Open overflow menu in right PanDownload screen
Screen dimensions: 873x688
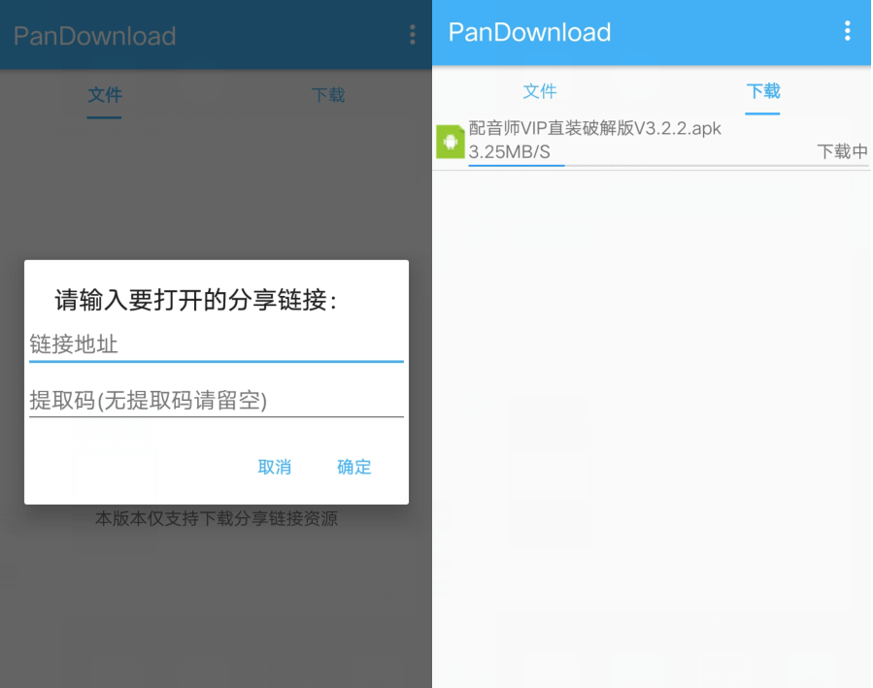tap(847, 31)
